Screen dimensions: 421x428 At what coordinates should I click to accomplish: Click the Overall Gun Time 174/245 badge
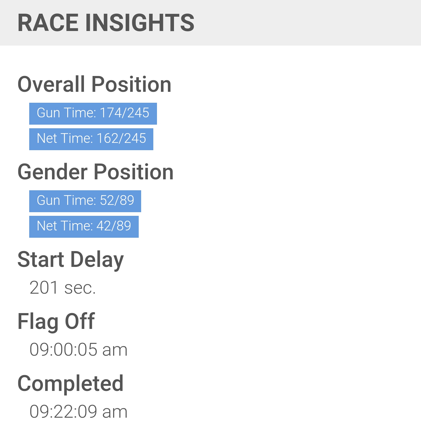pyautogui.click(x=93, y=114)
